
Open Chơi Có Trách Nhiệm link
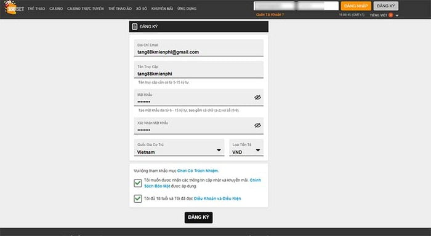pos(198,171)
